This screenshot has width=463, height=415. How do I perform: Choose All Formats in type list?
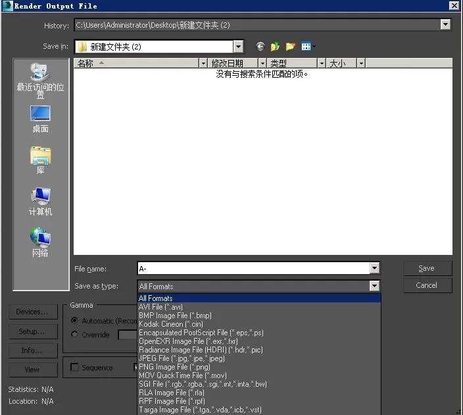(259, 298)
